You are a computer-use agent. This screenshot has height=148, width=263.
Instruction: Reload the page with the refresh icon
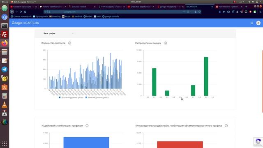21,12
